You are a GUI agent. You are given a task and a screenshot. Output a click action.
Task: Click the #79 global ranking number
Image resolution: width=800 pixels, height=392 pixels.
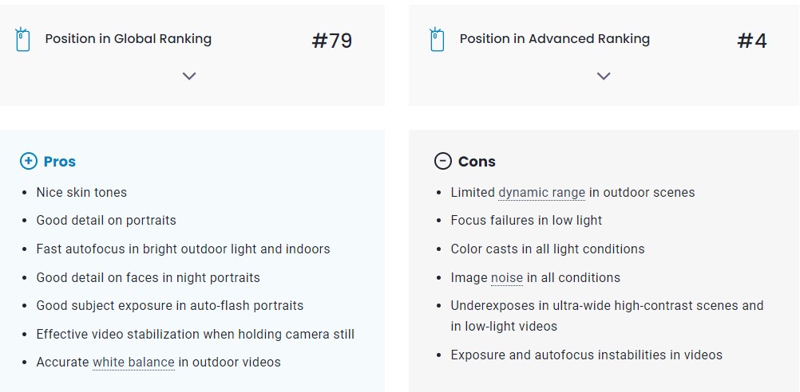331,41
